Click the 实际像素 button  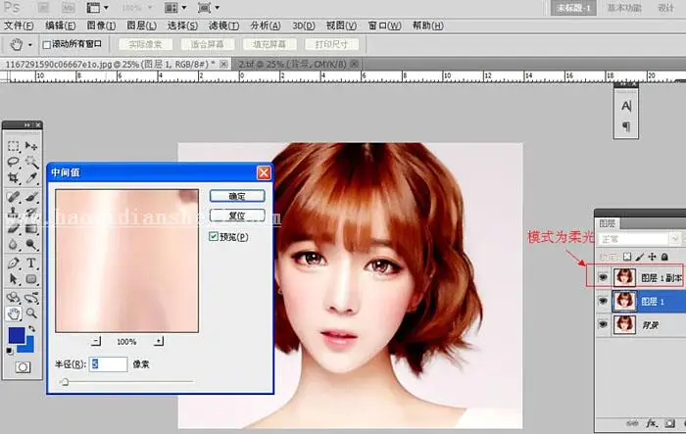coord(146,44)
